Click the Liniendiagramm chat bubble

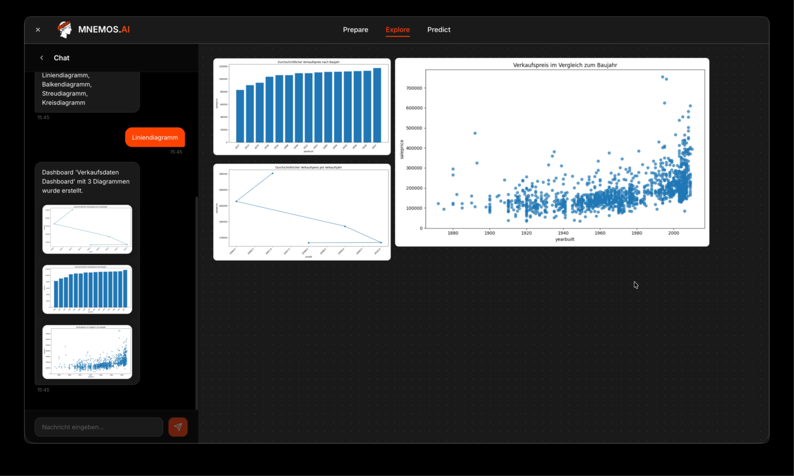[155, 137]
